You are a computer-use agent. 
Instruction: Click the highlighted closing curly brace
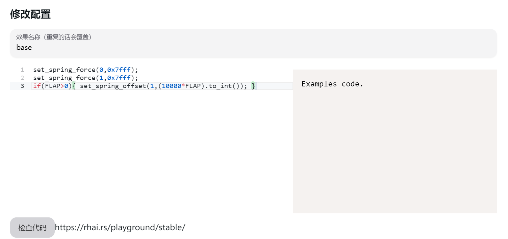pyautogui.click(x=253, y=86)
